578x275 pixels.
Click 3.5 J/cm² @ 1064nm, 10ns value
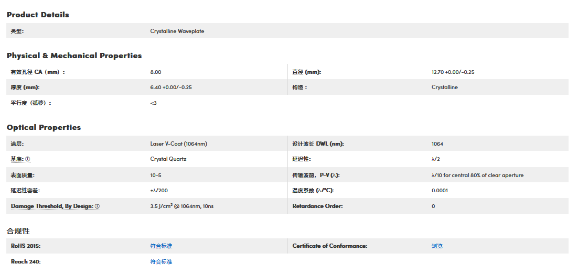(181, 206)
